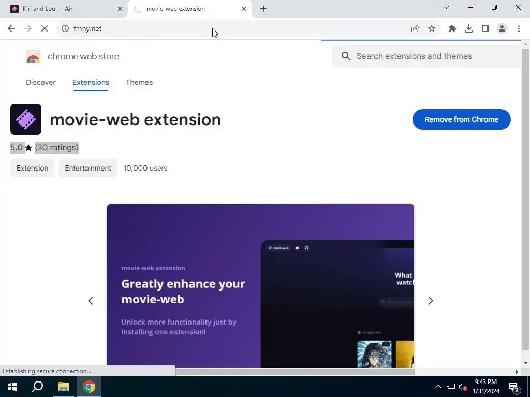Click the horizontal page scrollbar

point(295,372)
